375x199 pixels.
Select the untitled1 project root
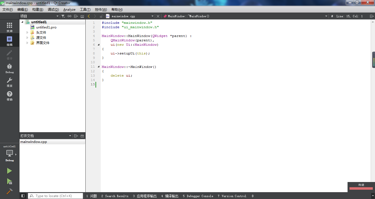(x=39, y=22)
